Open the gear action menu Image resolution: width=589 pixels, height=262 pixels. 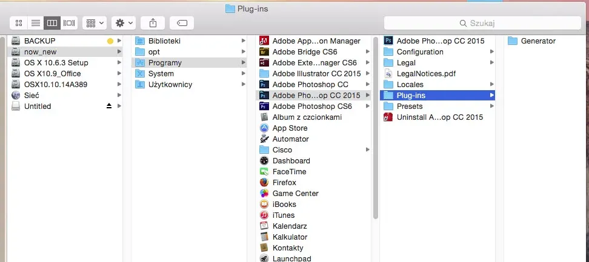[x=123, y=23]
